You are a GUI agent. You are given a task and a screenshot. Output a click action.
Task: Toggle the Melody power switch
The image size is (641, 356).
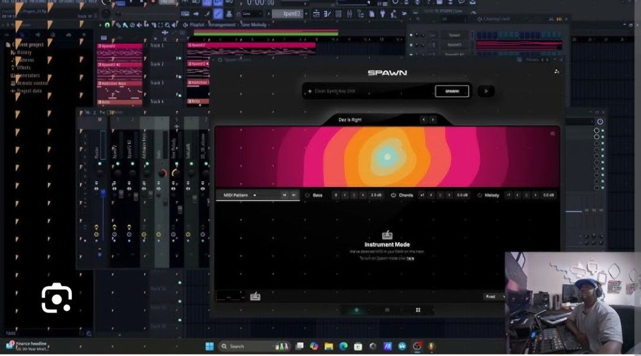coord(480,195)
